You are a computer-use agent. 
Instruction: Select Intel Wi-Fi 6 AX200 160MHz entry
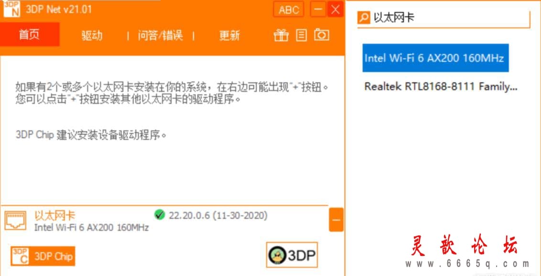(x=435, y=58)
